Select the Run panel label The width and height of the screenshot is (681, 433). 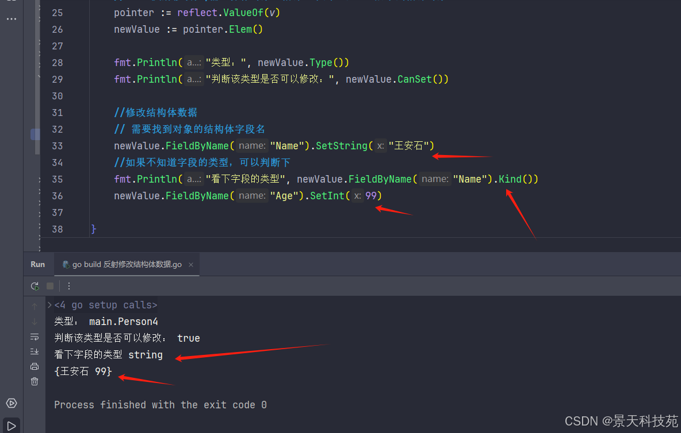pyautogui.click(x=38, y=264)
